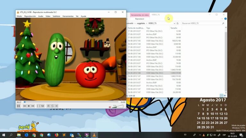This screenshot has height=138, width=246.
Task: Click the ESP keyboard language indicator
Action: pyautogui.click(x=224, y=135)
